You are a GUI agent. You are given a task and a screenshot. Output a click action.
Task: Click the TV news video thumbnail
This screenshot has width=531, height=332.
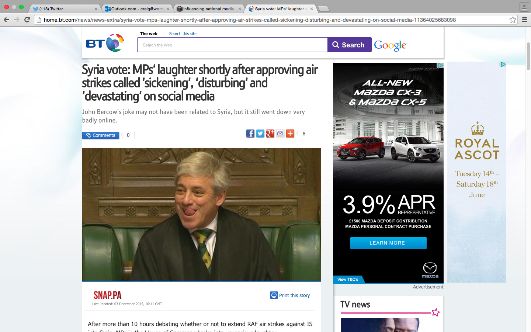[380, 325]
